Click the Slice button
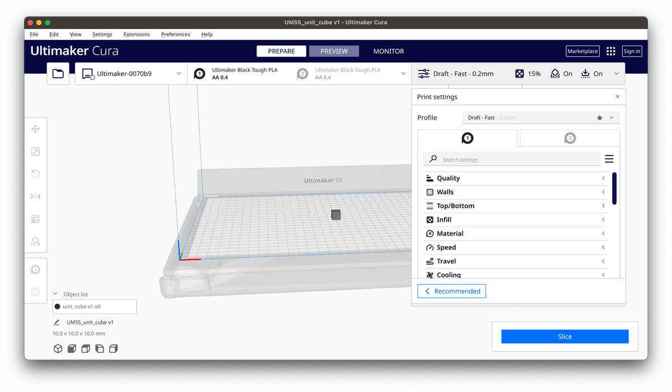Image resolution: width=672 pixels, height=392 pixels. (x=565, y=337)
